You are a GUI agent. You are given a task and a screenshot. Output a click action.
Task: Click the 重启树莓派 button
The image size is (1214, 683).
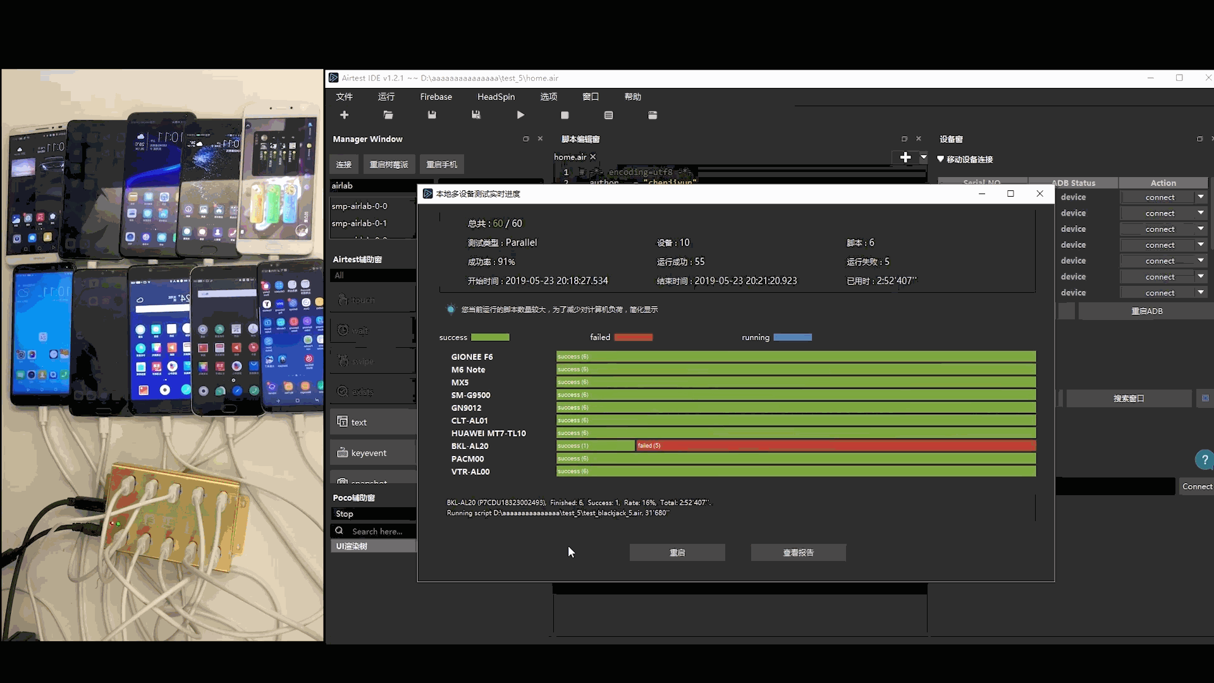tap(389, 164)
